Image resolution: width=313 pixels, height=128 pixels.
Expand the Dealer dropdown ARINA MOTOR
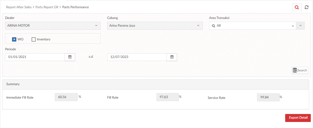coord(53,26)
